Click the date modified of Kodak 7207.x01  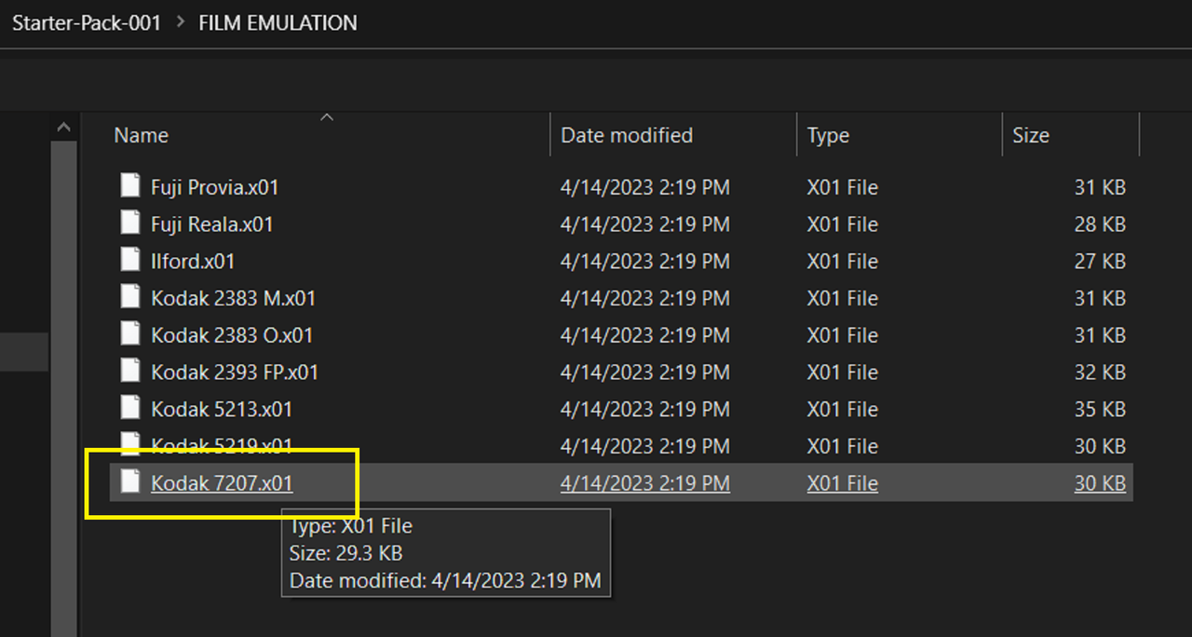(644, 483)
